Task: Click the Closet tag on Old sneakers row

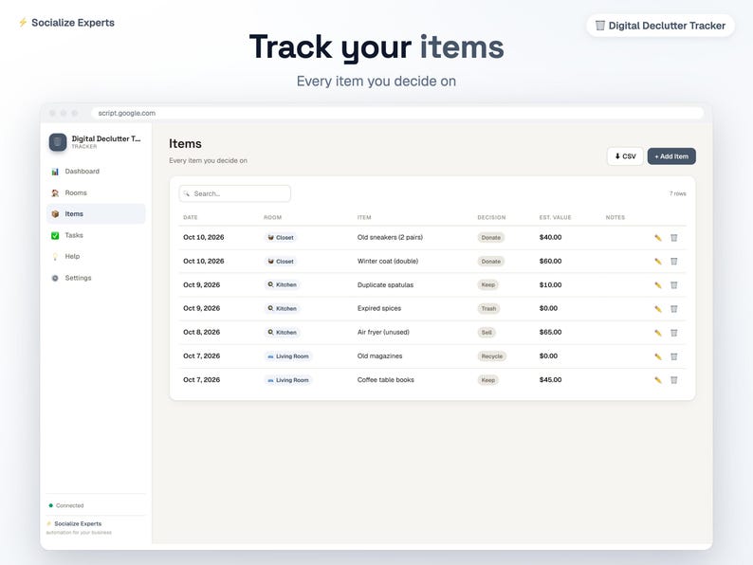Action: coord(281,238)
